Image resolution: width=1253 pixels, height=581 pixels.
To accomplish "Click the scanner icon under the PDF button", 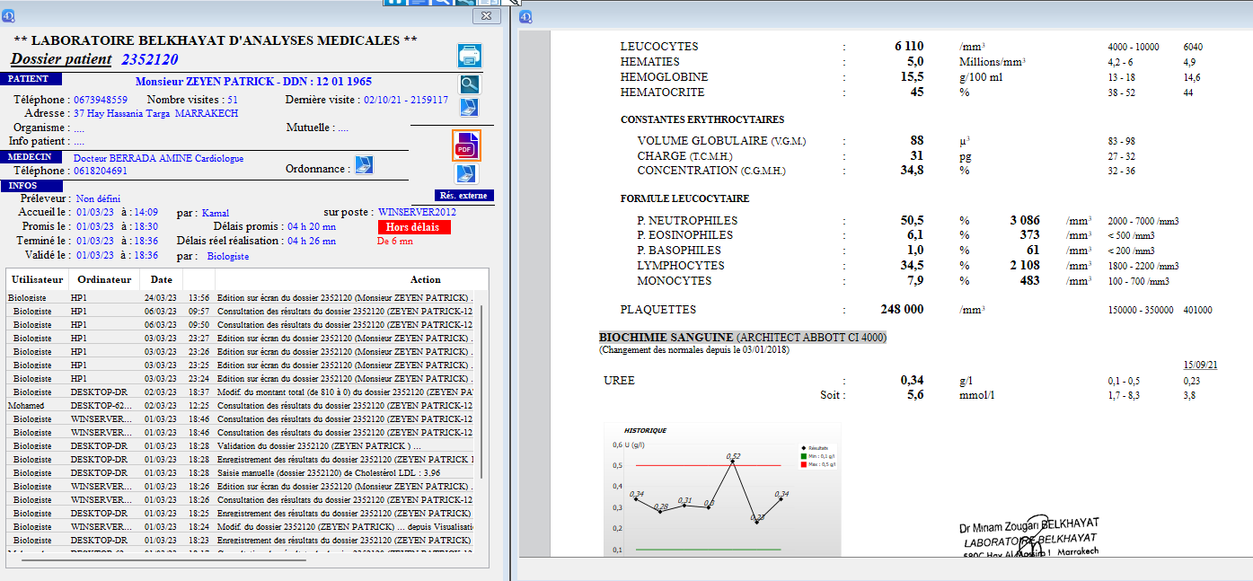I will coord(465,173).
